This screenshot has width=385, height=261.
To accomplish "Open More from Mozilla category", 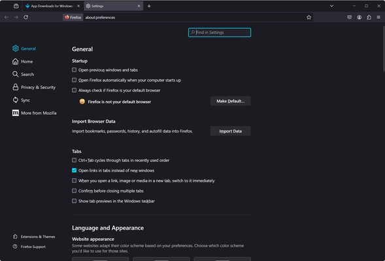I will [x=35, y=113].
